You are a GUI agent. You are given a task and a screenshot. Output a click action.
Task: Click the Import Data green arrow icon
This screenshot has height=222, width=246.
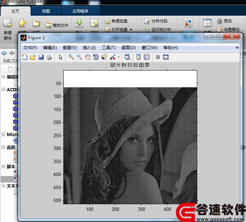pyautogui.click(x=79, y=23)
